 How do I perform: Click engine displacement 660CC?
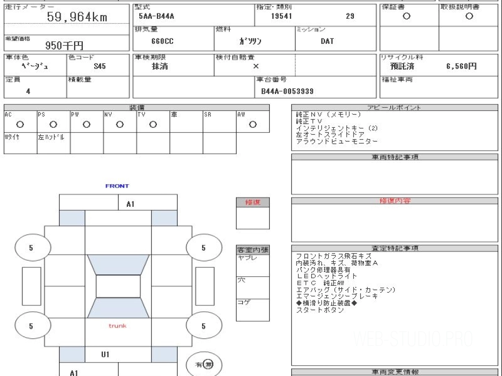pos(162,41)
